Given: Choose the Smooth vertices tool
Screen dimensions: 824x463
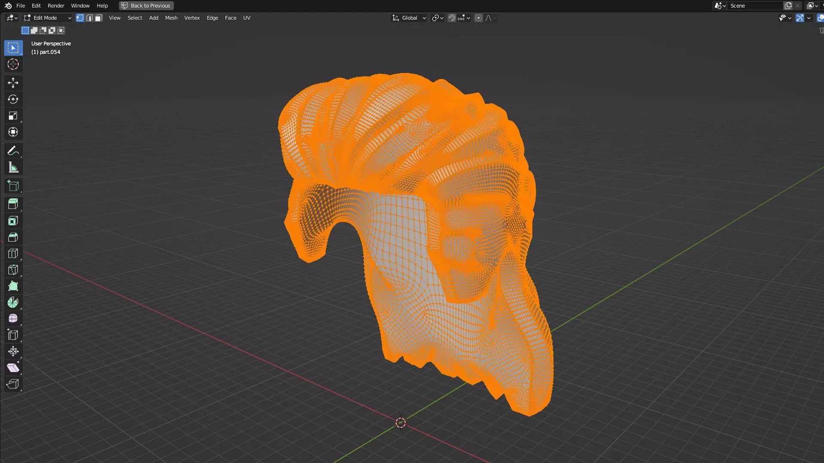Looking at the screenshot, I should [13, 319].
